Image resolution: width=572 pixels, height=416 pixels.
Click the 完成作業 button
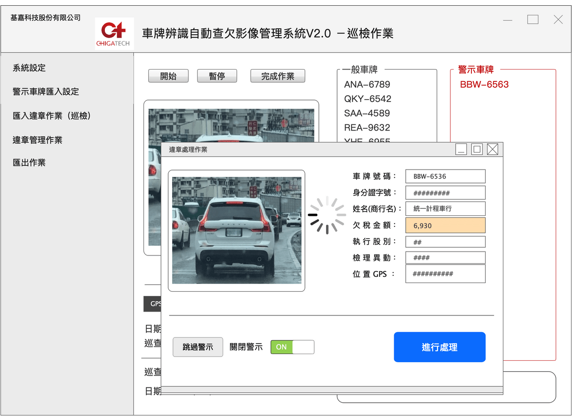(277, 76)
